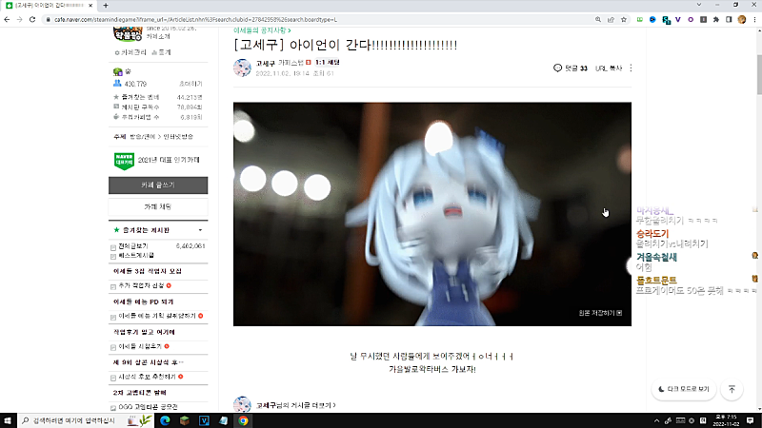Open 이세돌 예능 기획 컬추얼하기 board

(x=157, y=316)
